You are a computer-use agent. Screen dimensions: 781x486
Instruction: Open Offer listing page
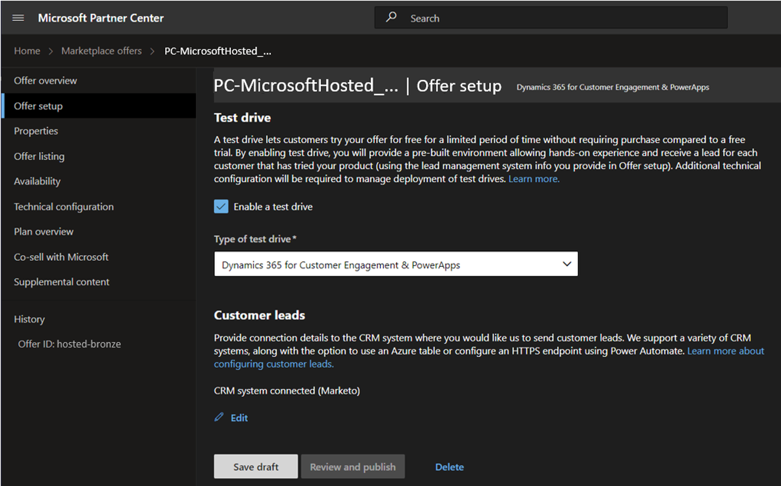(39, 156)
